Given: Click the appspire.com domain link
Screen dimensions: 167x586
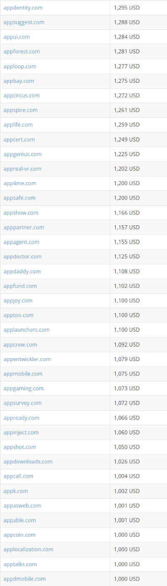Looking at the screenshot, I should pos(20,110).
